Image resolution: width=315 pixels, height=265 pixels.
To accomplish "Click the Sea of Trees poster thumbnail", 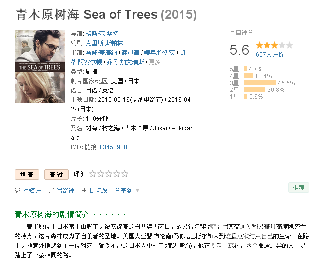I will coord(40,67).
